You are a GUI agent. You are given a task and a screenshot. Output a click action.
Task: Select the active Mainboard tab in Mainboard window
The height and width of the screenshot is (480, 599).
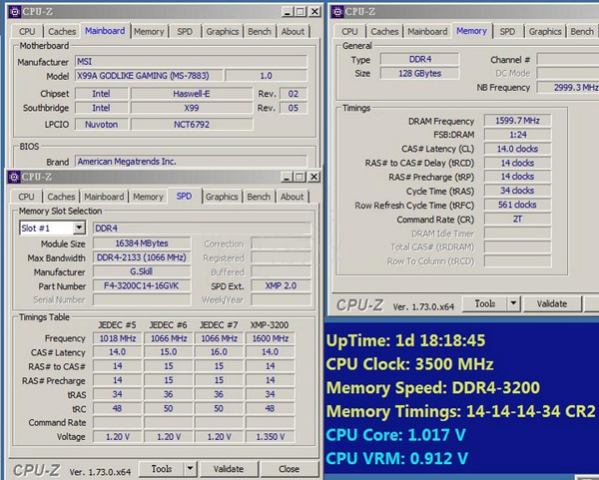pos(105,31)
